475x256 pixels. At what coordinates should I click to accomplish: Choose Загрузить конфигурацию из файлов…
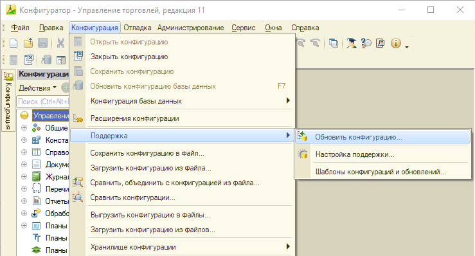tap(183, 230)
